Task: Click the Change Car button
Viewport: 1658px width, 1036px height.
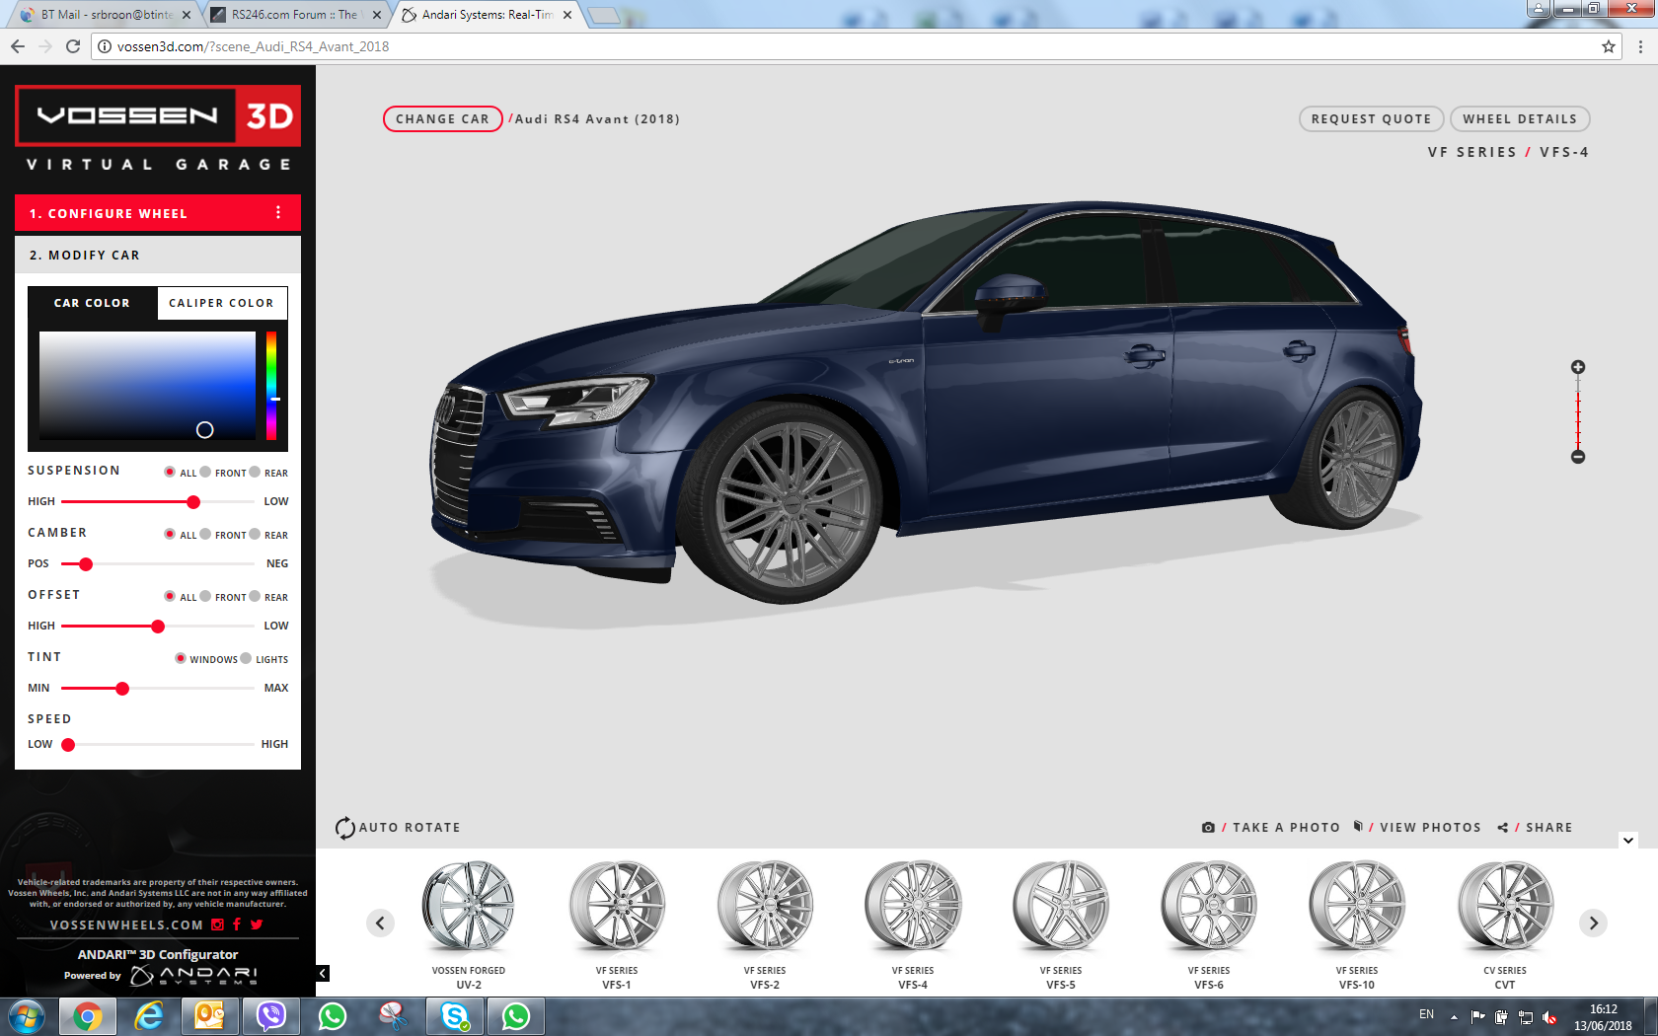Action: [442, 118]
